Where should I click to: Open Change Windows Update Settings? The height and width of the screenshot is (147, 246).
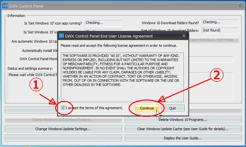tap(63, 129)
